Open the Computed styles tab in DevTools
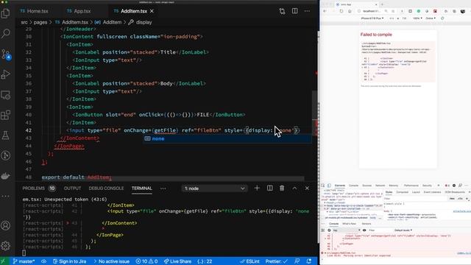Viewport: 471px width, 265px height. tap(402, 192)
